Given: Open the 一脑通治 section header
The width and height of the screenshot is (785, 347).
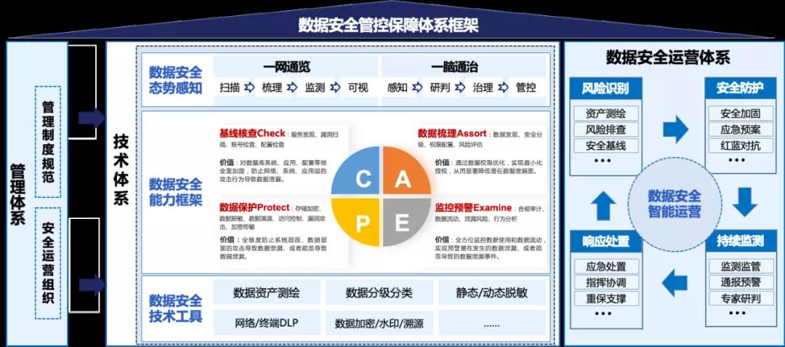Looking at the screenshot, I should pos(454,67).
